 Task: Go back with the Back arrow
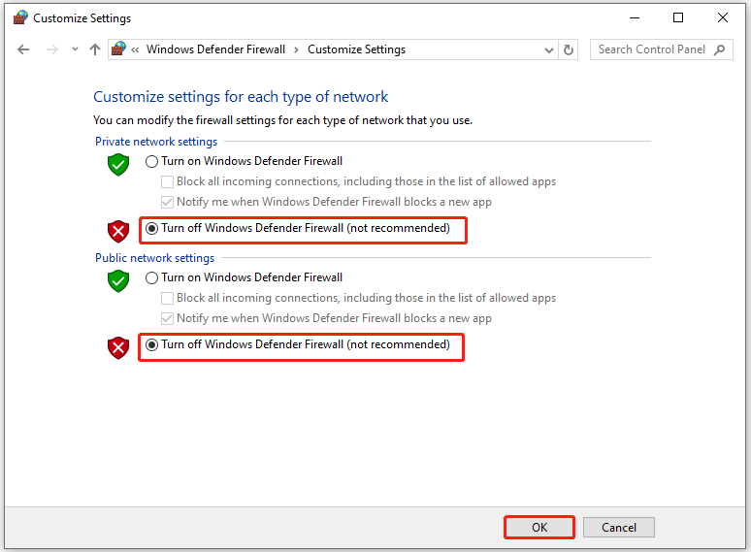[x=23, y=49]
